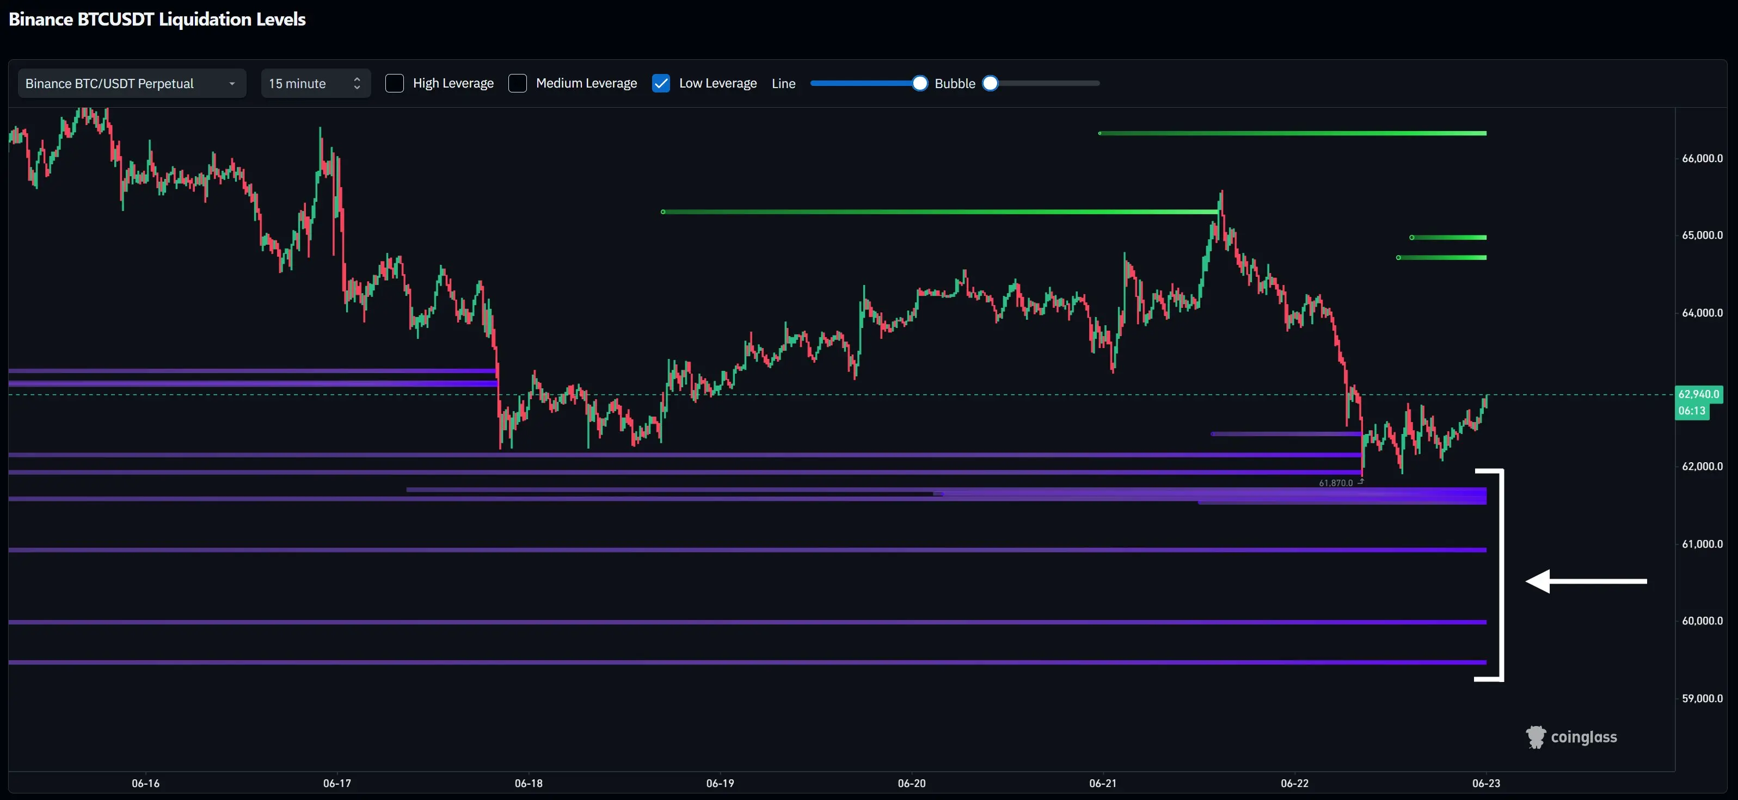Click the 06:13 countdown timer label

(1691, 411)
